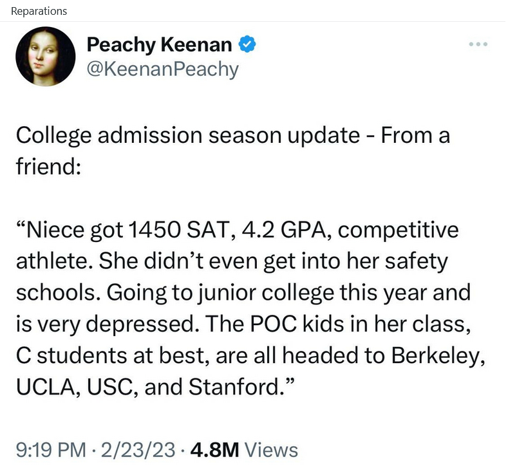
Task: Click the word Views beside 4.8M
Action: coord(272,449)
